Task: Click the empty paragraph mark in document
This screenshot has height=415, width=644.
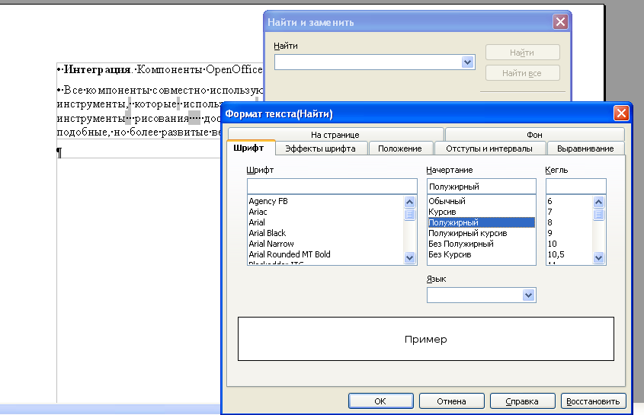Action: point(59,153)
